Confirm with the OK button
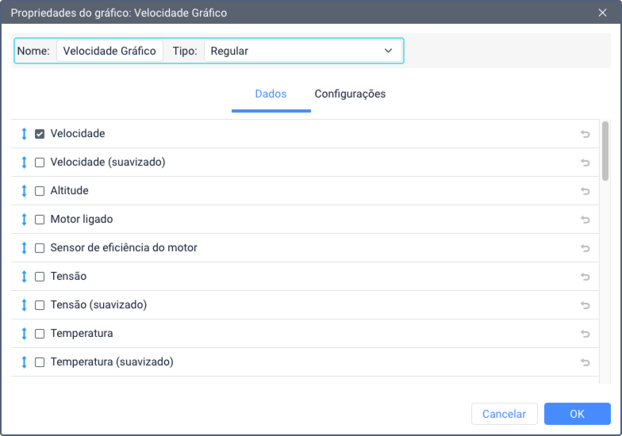Viewport: 622px width, 436px height. [x=578, y=414]
